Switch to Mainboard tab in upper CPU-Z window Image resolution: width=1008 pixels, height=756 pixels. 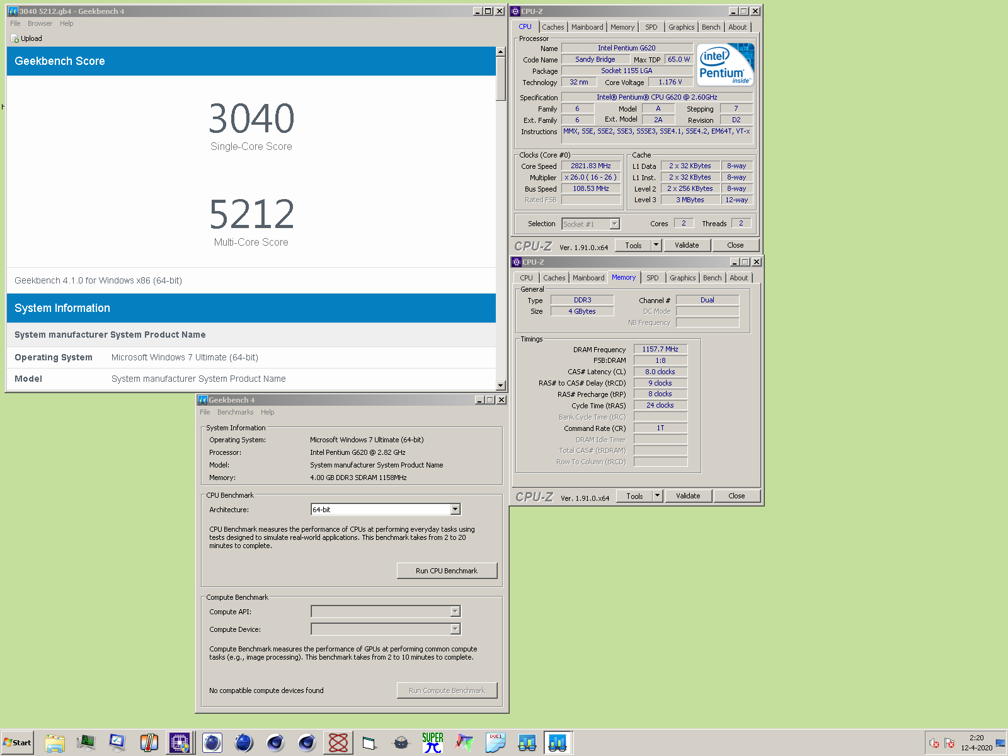tap(587, 27)
